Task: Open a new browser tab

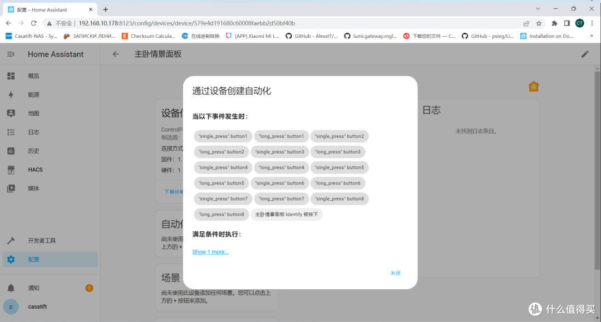Action: (105, 9)
